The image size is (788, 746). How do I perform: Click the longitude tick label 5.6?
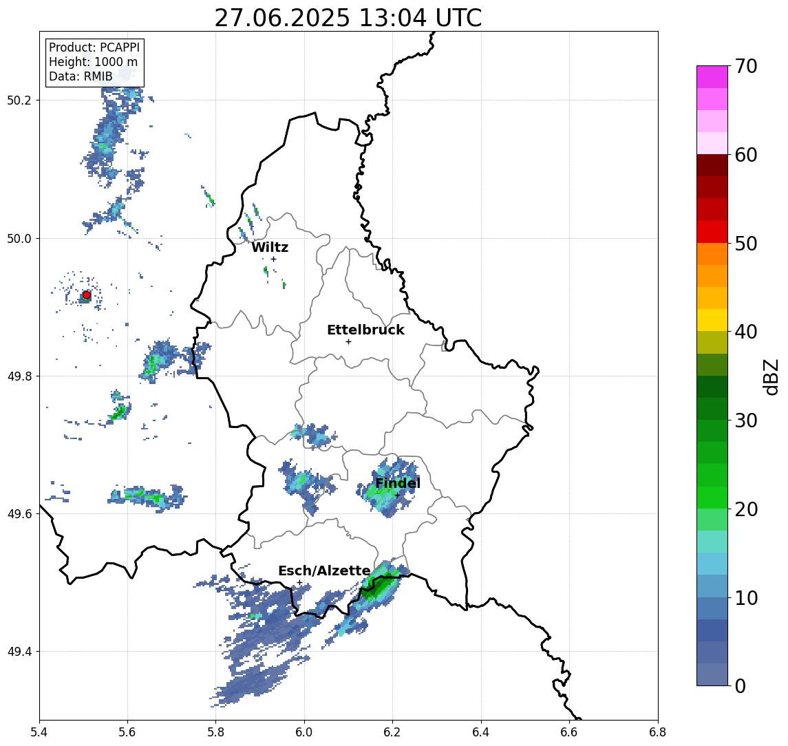pos(127,732)
